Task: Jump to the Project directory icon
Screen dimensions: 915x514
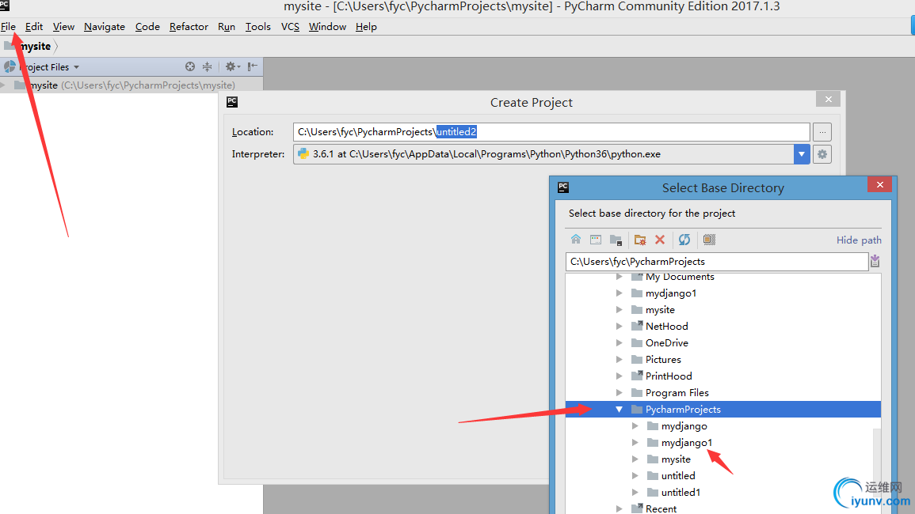Action: click(616, 240)
